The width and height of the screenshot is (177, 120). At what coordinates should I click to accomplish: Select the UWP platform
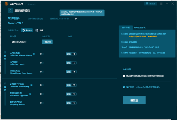pyautogui.click(x=39, y=30)
